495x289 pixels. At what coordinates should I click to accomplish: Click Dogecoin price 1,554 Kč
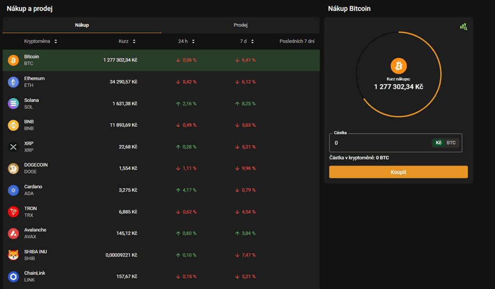click(x=128, y=168)
